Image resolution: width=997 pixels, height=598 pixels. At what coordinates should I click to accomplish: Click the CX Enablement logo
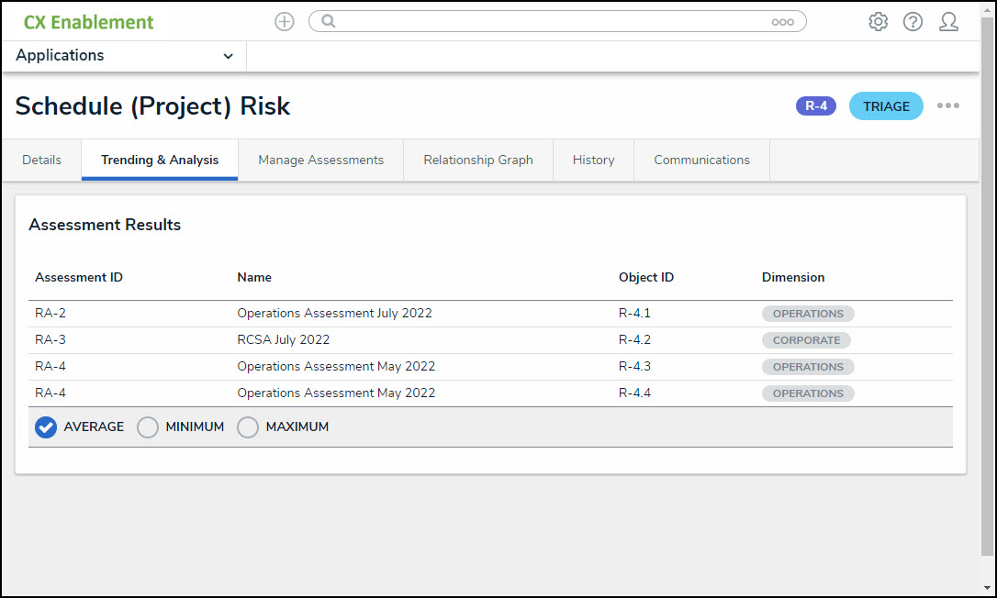[89, 22]
